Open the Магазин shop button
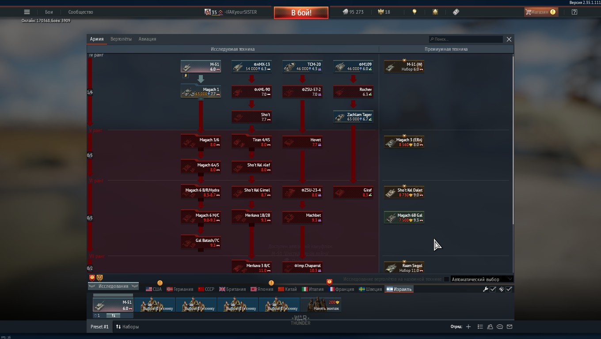 541,12
